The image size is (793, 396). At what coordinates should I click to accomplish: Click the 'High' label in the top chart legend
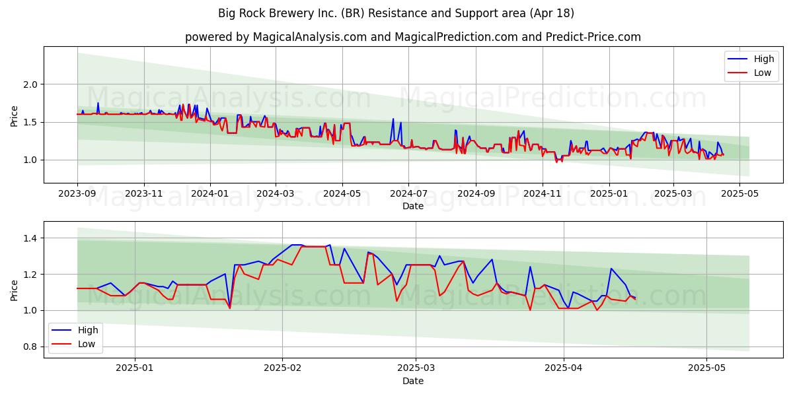pos(764,59)
